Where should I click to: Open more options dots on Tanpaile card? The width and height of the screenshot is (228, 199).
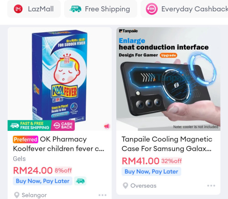(211, 185)
